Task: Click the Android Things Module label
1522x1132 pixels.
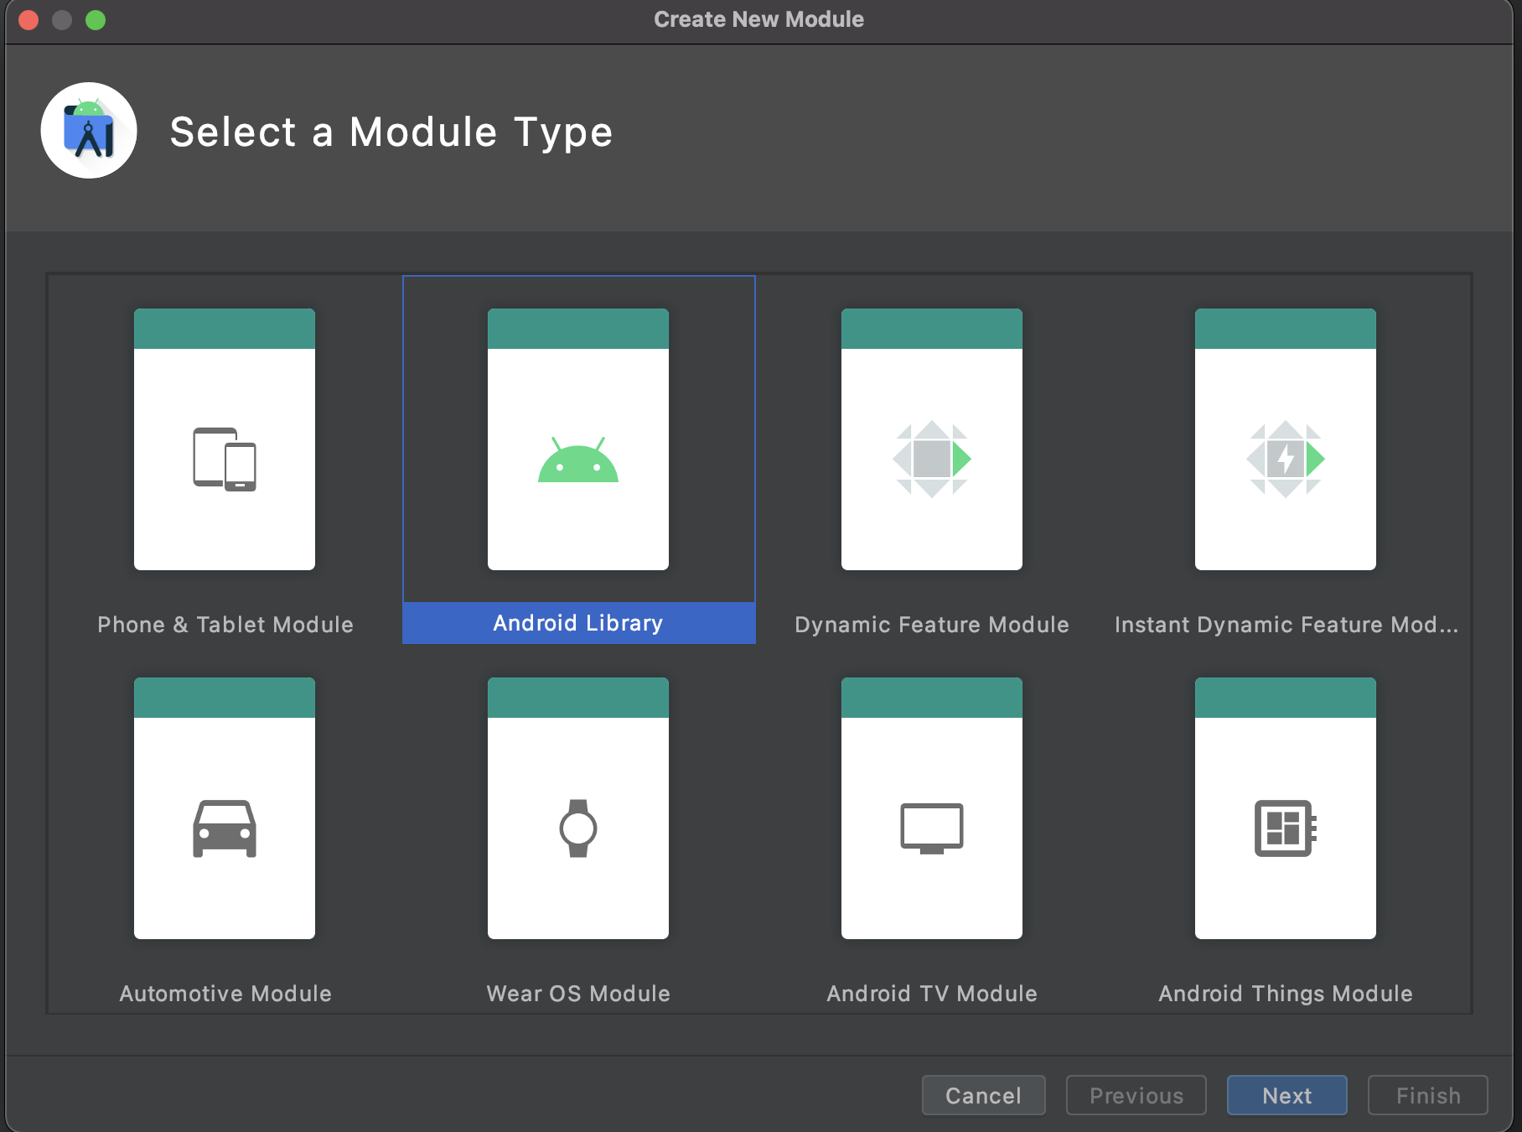Action: 1286,994
